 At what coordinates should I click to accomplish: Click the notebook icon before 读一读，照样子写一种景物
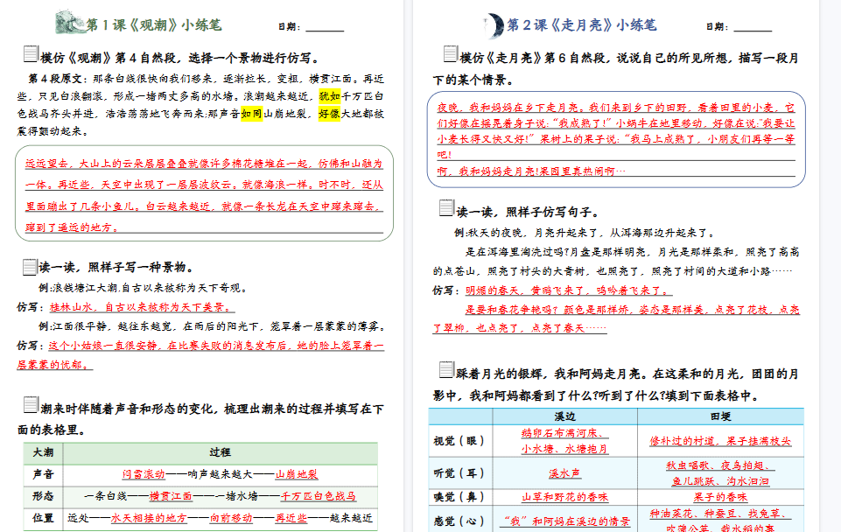(x=30, y=267)
